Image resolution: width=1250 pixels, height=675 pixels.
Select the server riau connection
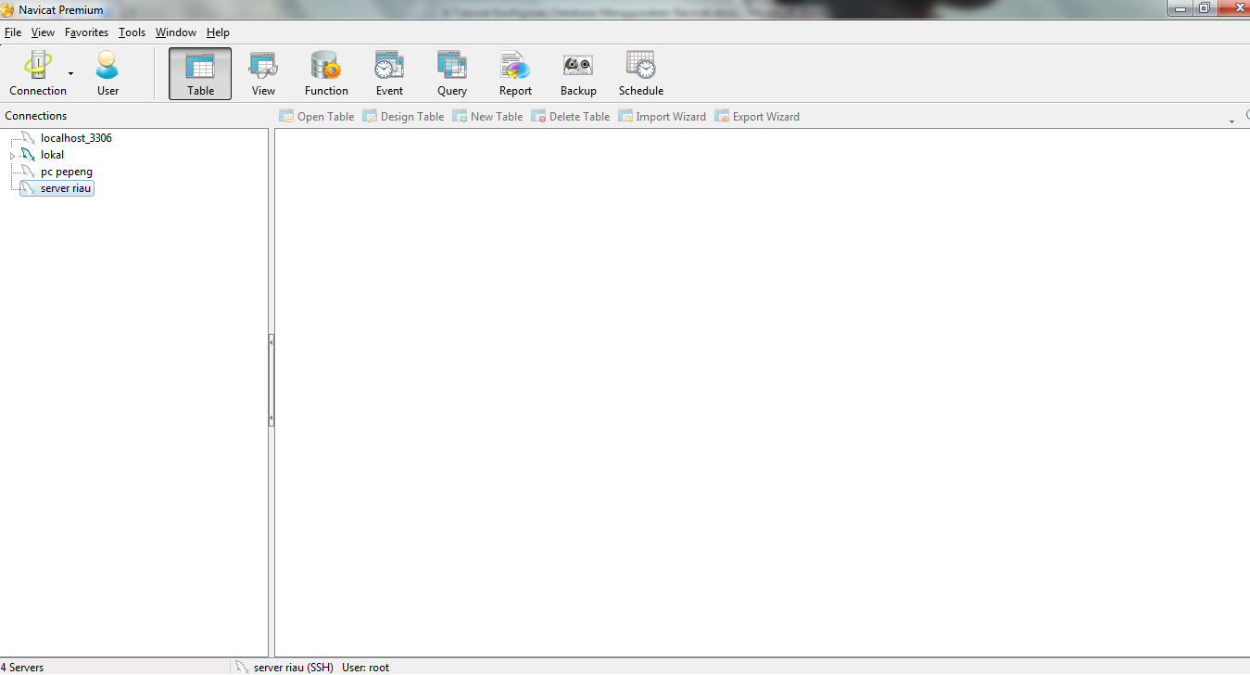tap(57, 188)
